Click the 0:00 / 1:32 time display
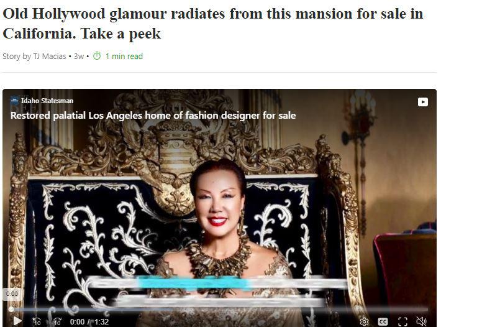482x327 pixels. [x=89, y=322]
